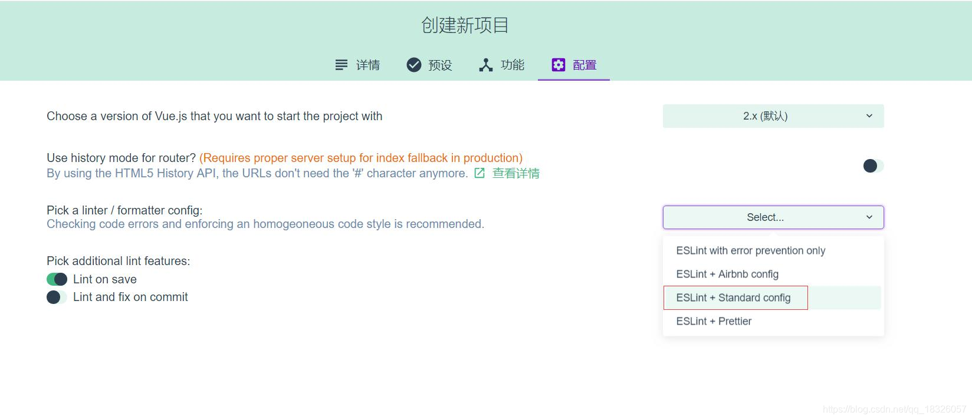Image resolution: width=972 pixels, height=420 pixels.
Task: Disable the Lint on save toggle
Action: (57, 279)
